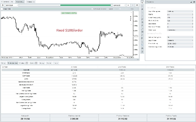Enable the Visual Mode checkbox

coord(2,9)
